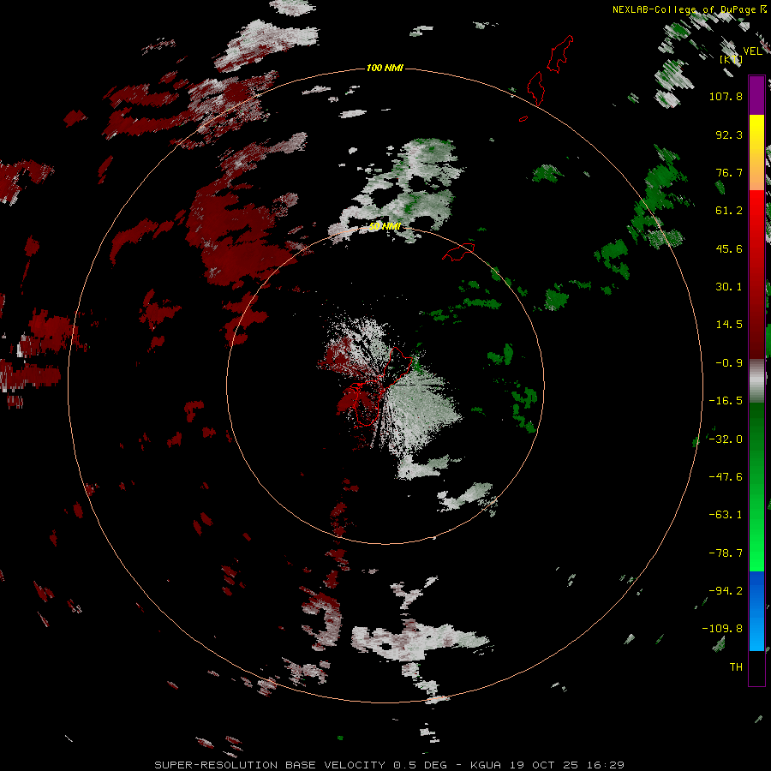Viewport: 771px width, 771px height.
Task: Click the [KT] units label
Action: (x=731, y=59)
